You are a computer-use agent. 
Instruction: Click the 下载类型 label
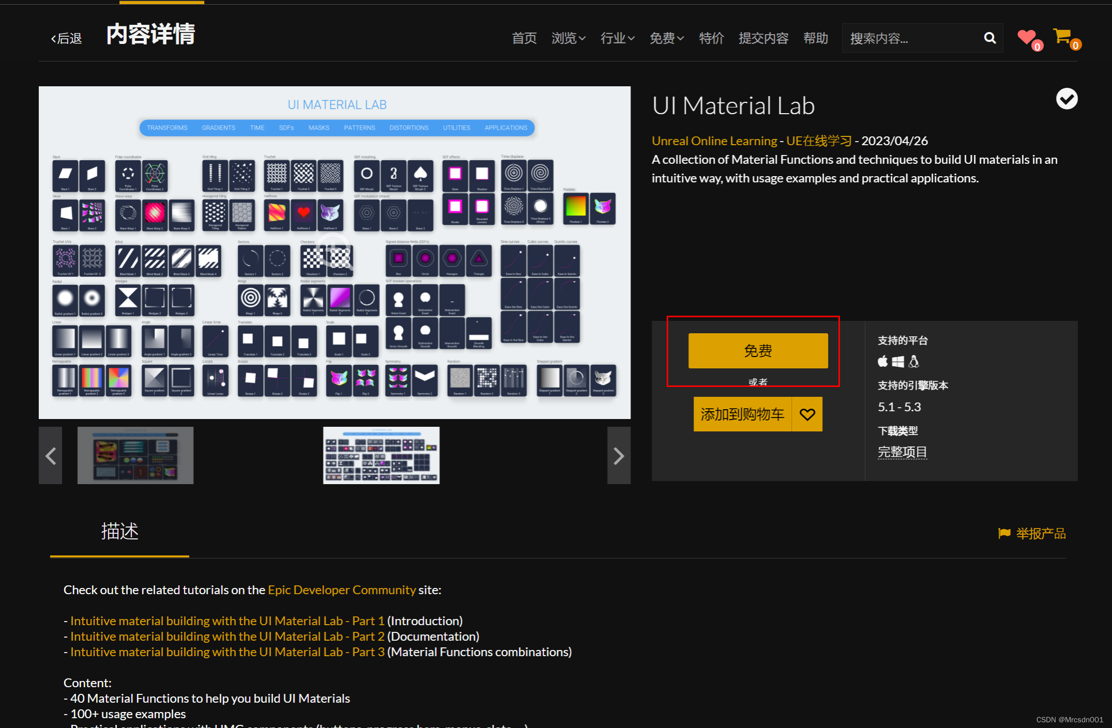coord(898,430)
